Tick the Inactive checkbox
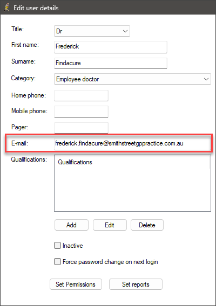The height and width of the screenshot is (306, 216). [x=58, y=246]
